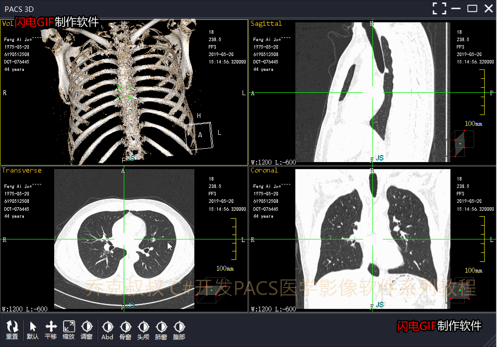
Task: Toggle fullscreen mode in the title bar
Action: [x=439, y=8]
